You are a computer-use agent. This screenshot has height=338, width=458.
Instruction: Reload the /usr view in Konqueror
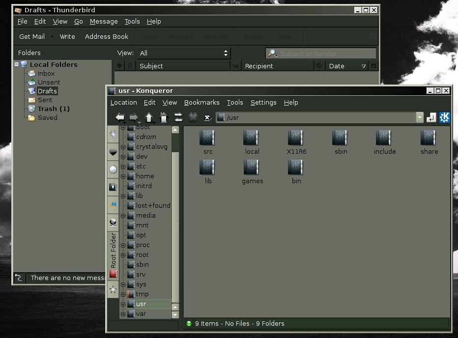pos(178,118)
